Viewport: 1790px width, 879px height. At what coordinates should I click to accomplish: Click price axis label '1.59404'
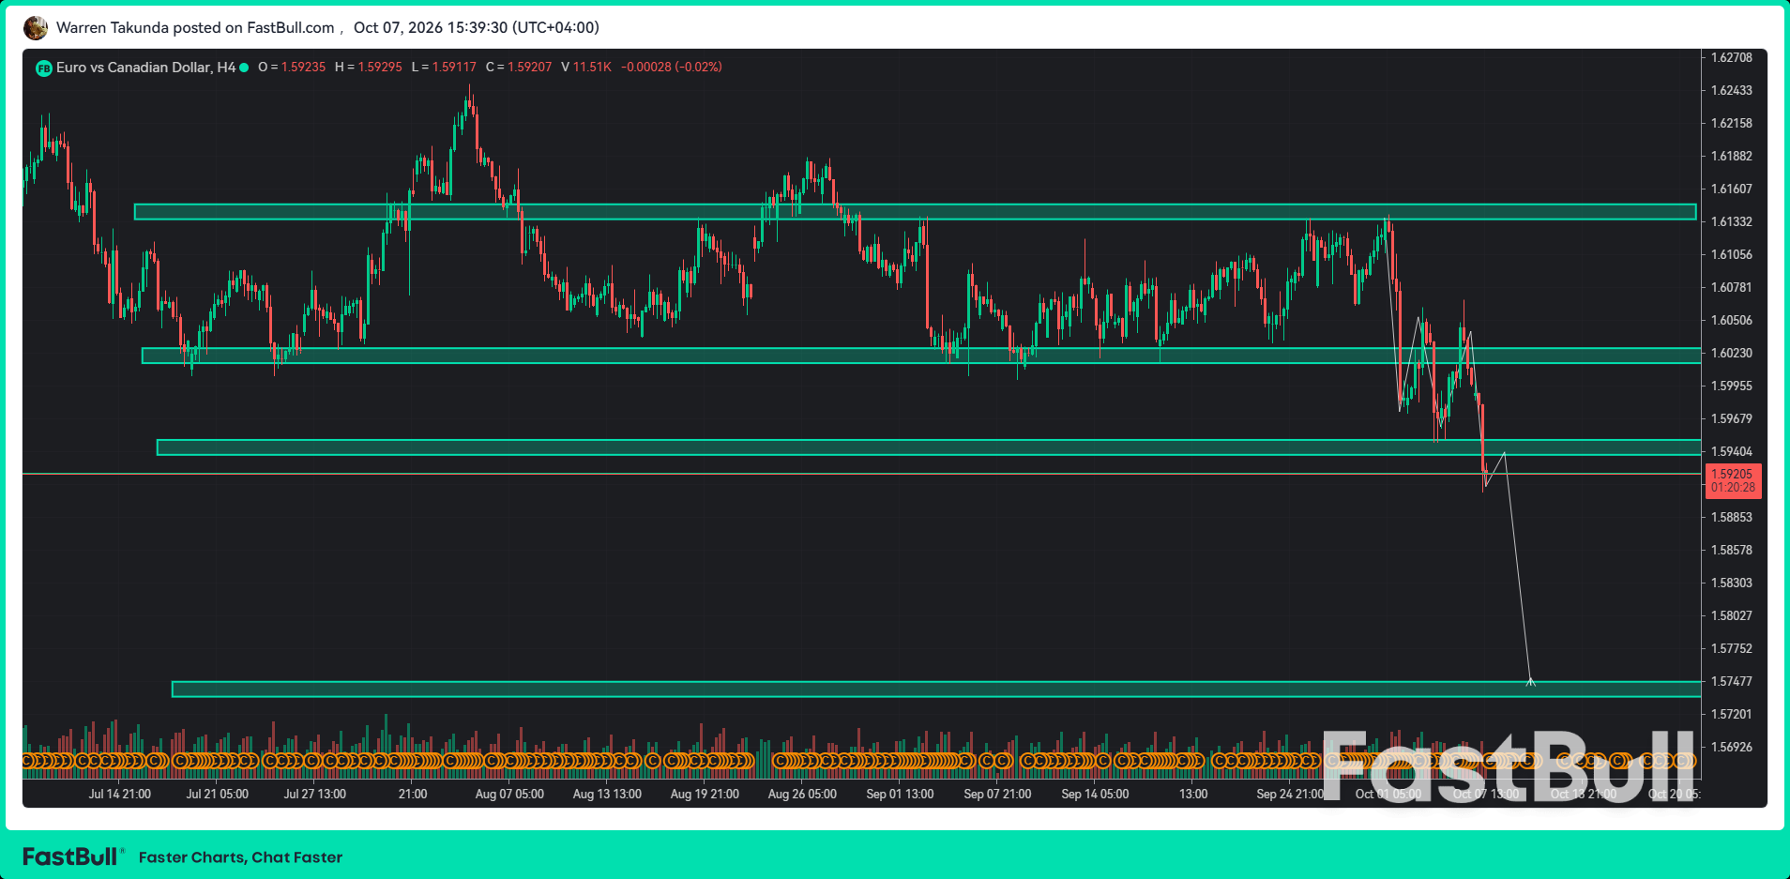1731,451
